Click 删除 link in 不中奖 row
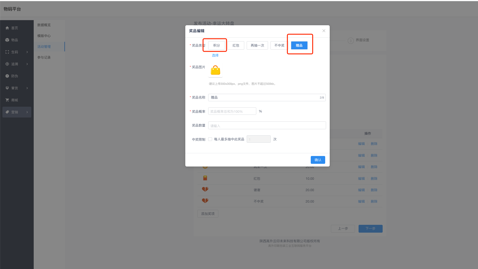 [374, 201]
